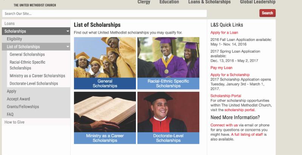Viewport: 302px width, 155px height.
Task: Select Eligibility in the sidebar
Action: 14,39
